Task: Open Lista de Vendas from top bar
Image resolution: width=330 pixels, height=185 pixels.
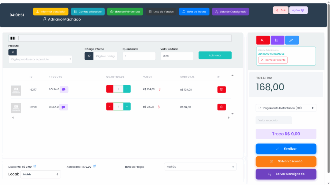Action: coord(161,12)
